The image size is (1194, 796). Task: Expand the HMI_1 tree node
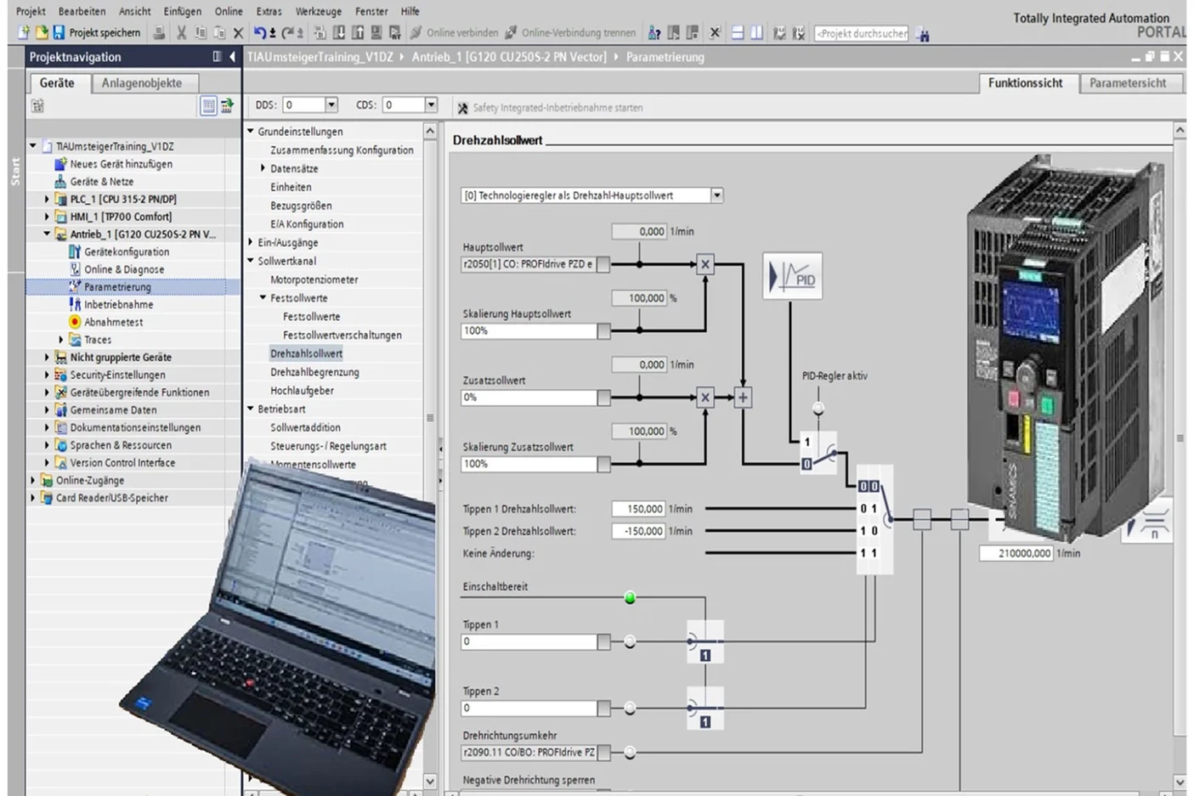[47, 217]
